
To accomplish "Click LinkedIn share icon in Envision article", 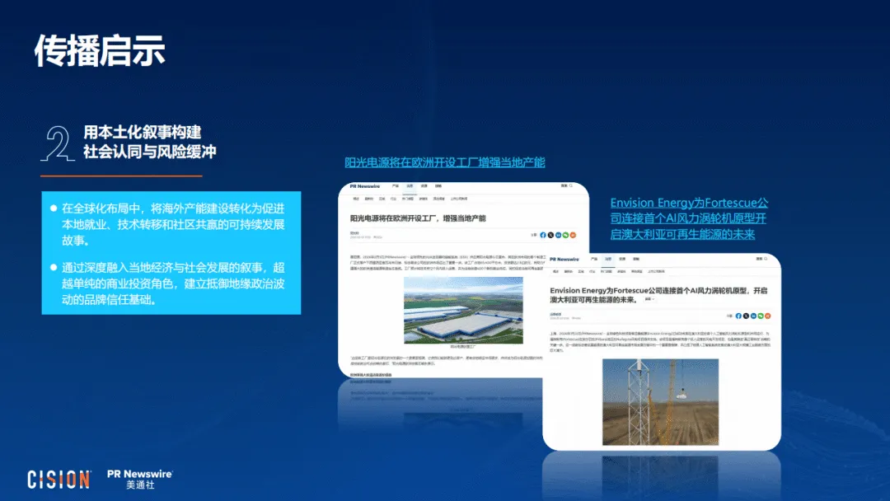I will tap(753, 316).
